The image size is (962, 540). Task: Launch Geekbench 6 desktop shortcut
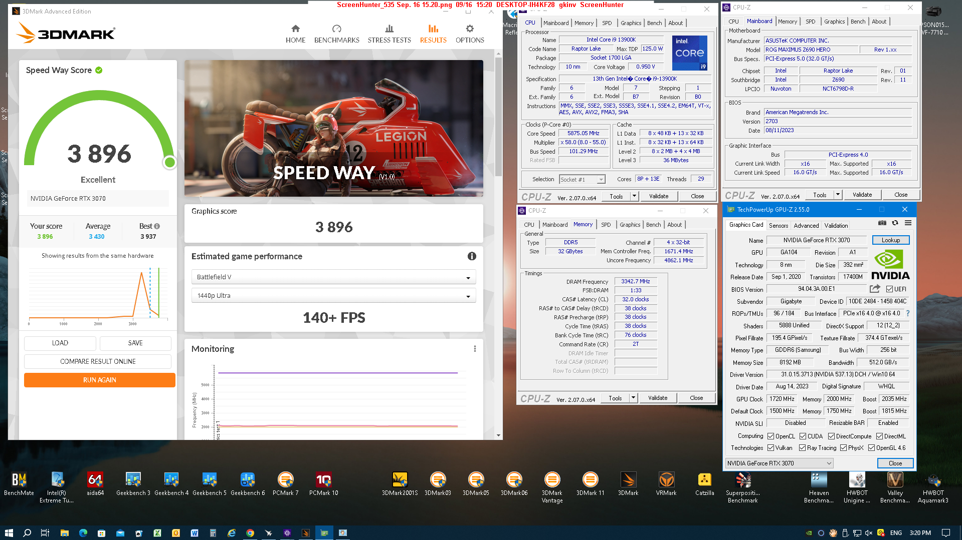click(x=248, y=484)
